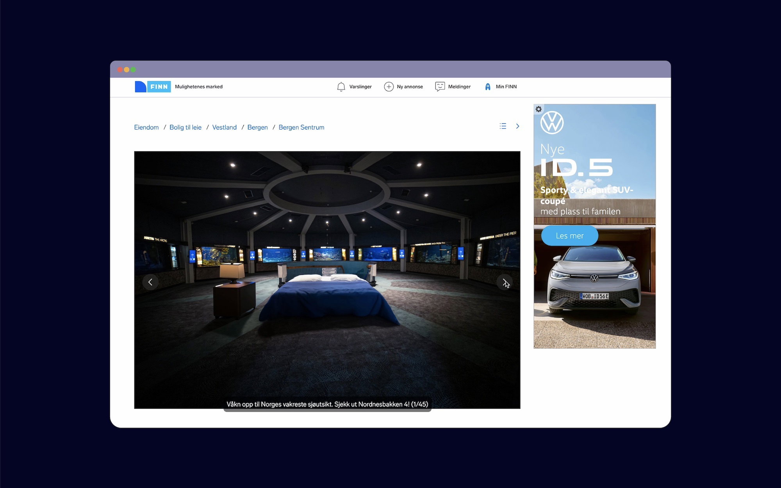Click the Les mer button
The width and height of the screenshot is (781, 488).
(570, 235)
